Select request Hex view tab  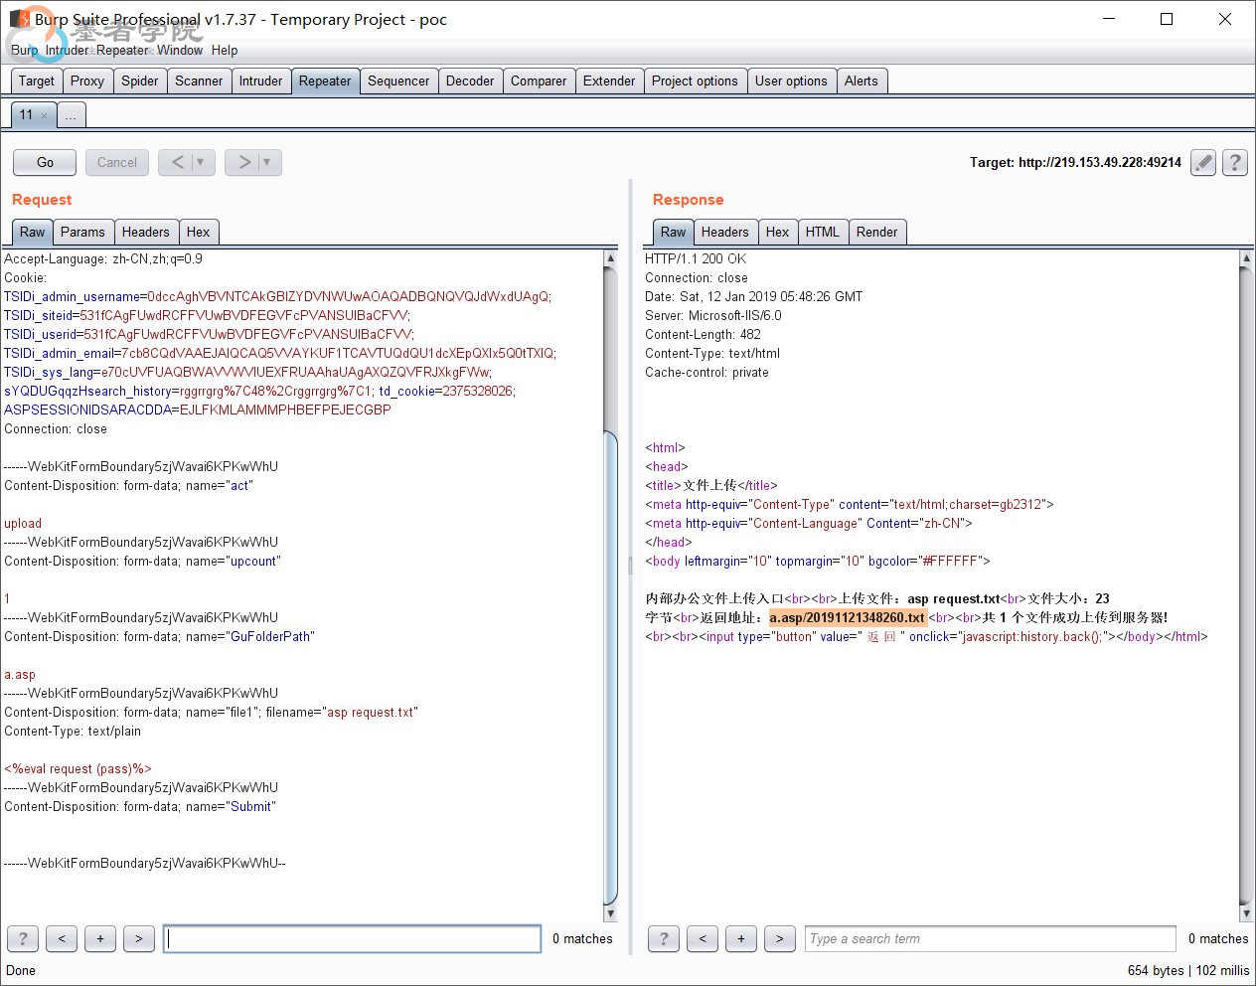199,232
